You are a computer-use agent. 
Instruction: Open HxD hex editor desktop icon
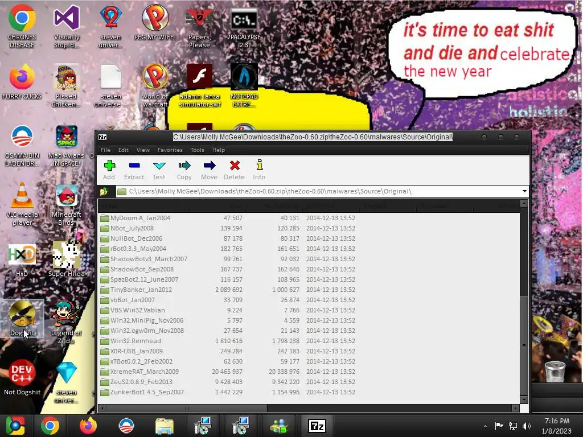(22, 260)
